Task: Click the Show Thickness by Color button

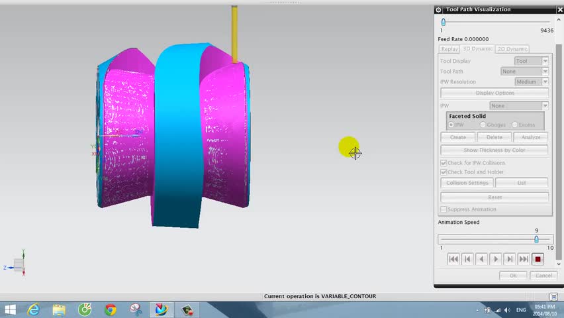Action: point(494,150)
